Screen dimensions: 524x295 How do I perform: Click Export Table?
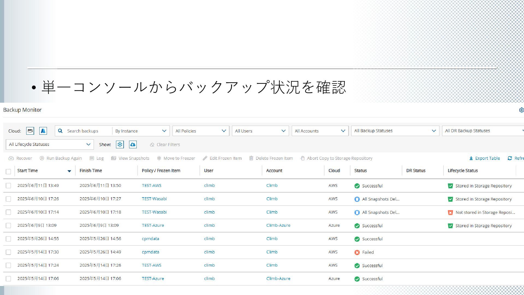click(x=484, y=158)
